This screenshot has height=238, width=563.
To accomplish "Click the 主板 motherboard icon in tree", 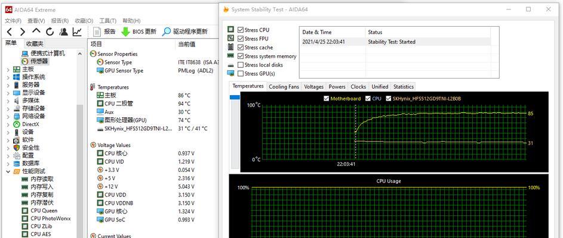I will 17,69.
